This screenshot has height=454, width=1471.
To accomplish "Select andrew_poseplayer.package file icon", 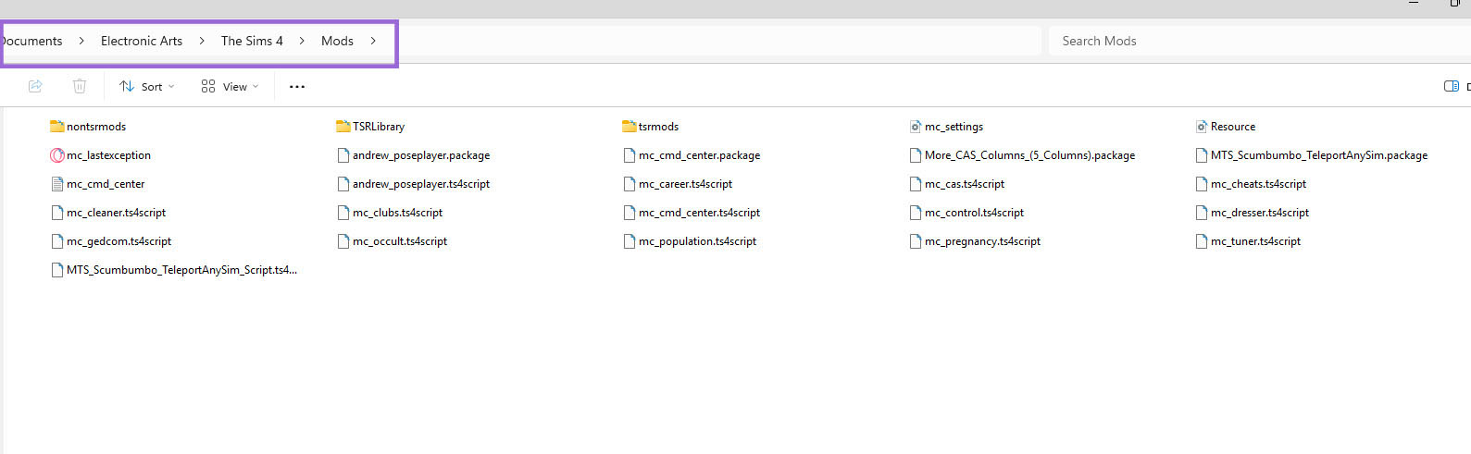I will (x=343, y=155).
